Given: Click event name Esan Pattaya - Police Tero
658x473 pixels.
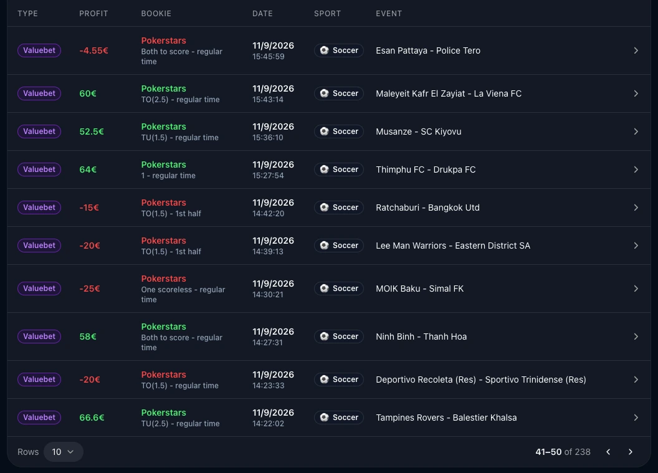Looking at the screenshot, I should pyautogui.click(x=428, y=50).
